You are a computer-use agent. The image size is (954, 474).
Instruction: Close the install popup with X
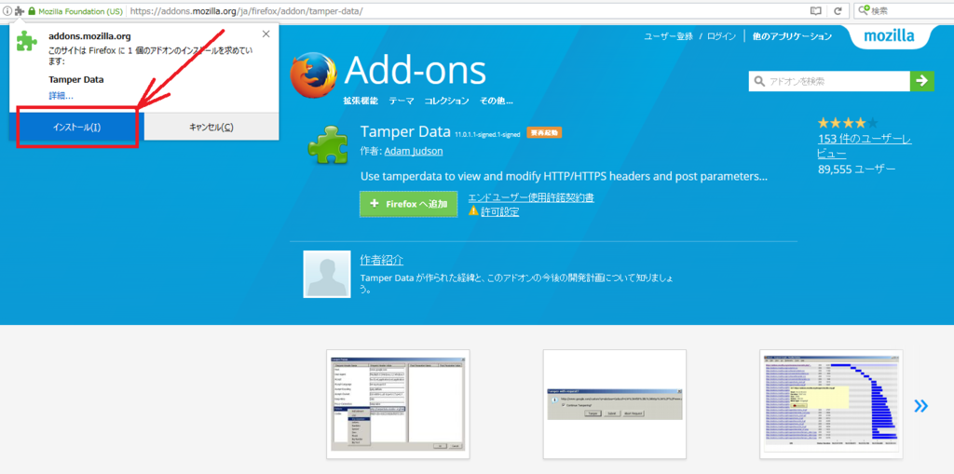pos(266,34)
